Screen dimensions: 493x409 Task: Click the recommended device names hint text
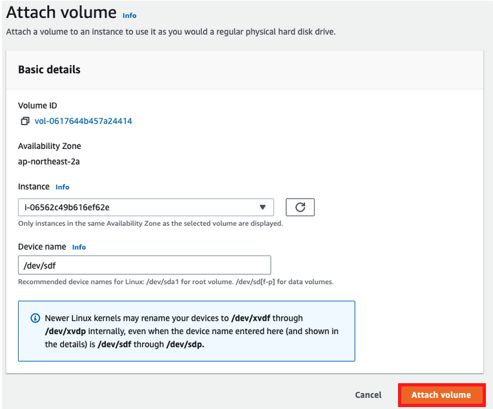(x=175, y=282)
